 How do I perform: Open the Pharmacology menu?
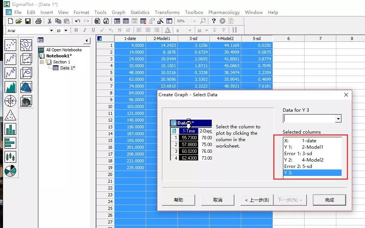[x=224, y=12]
